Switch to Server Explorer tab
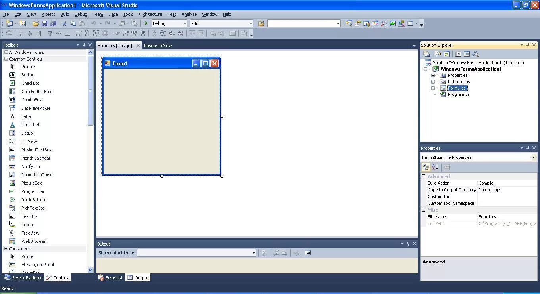Image resolution: width=540 pixels, height=294 pixels. point(23,278)
